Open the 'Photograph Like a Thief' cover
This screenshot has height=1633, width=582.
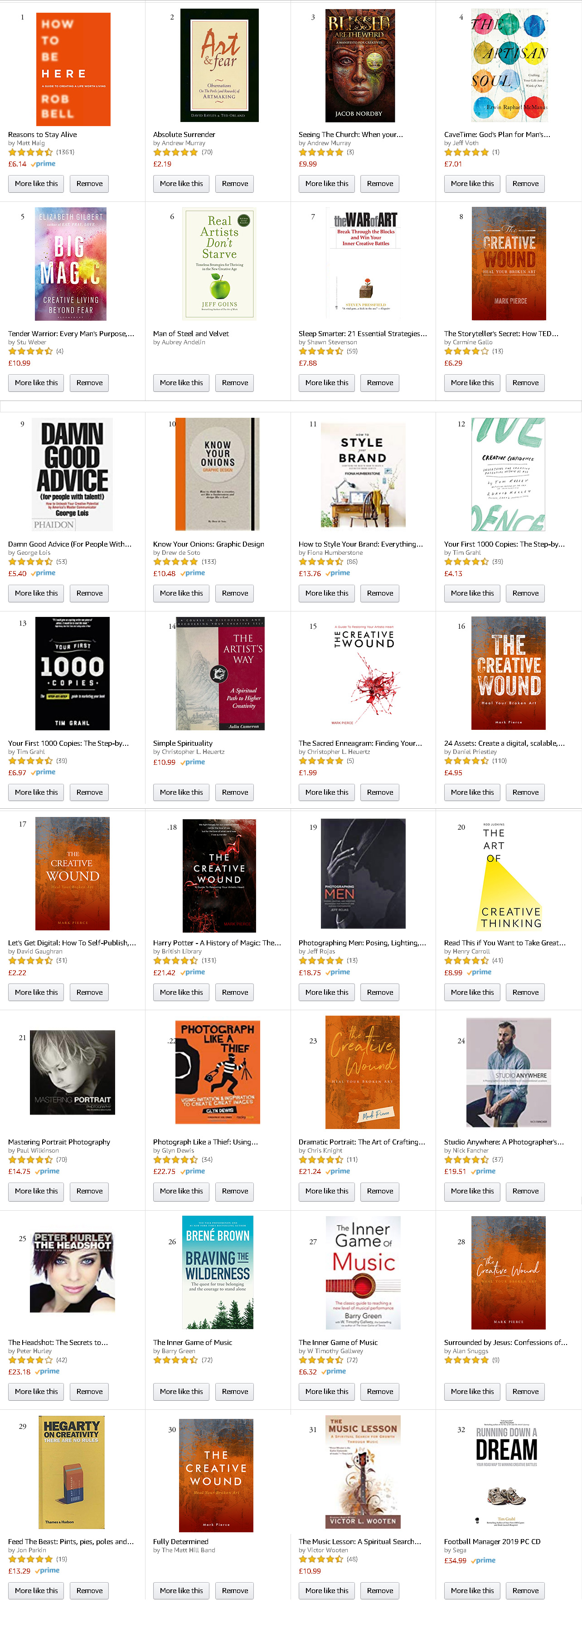pyautogui.click(x=217, y=1072)
